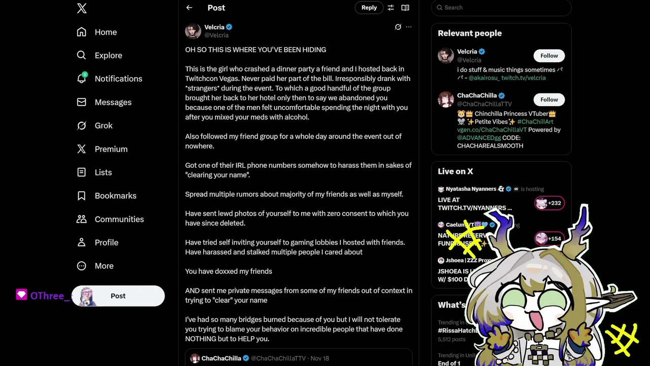Open Communities in sidebar
Image resolution: width=650 pixels, height=366 pixels.
[x=110, y=219]
